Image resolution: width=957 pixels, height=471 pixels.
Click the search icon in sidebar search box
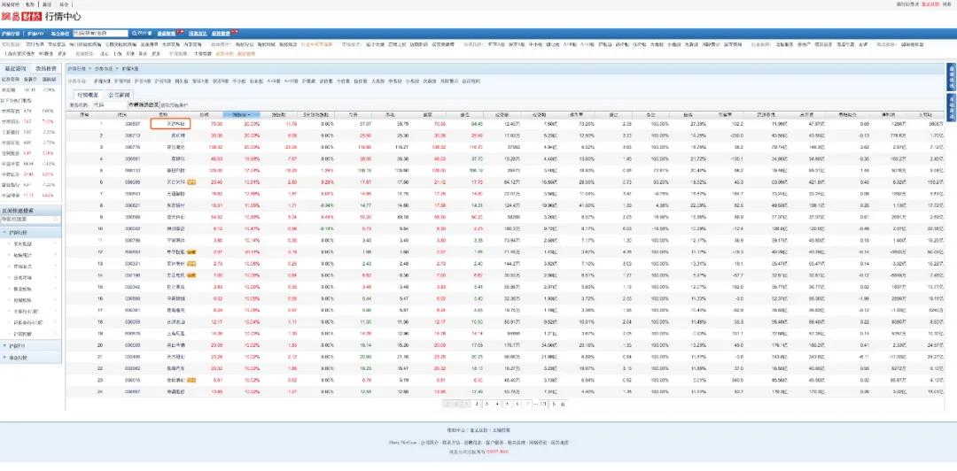coord(55,219)
